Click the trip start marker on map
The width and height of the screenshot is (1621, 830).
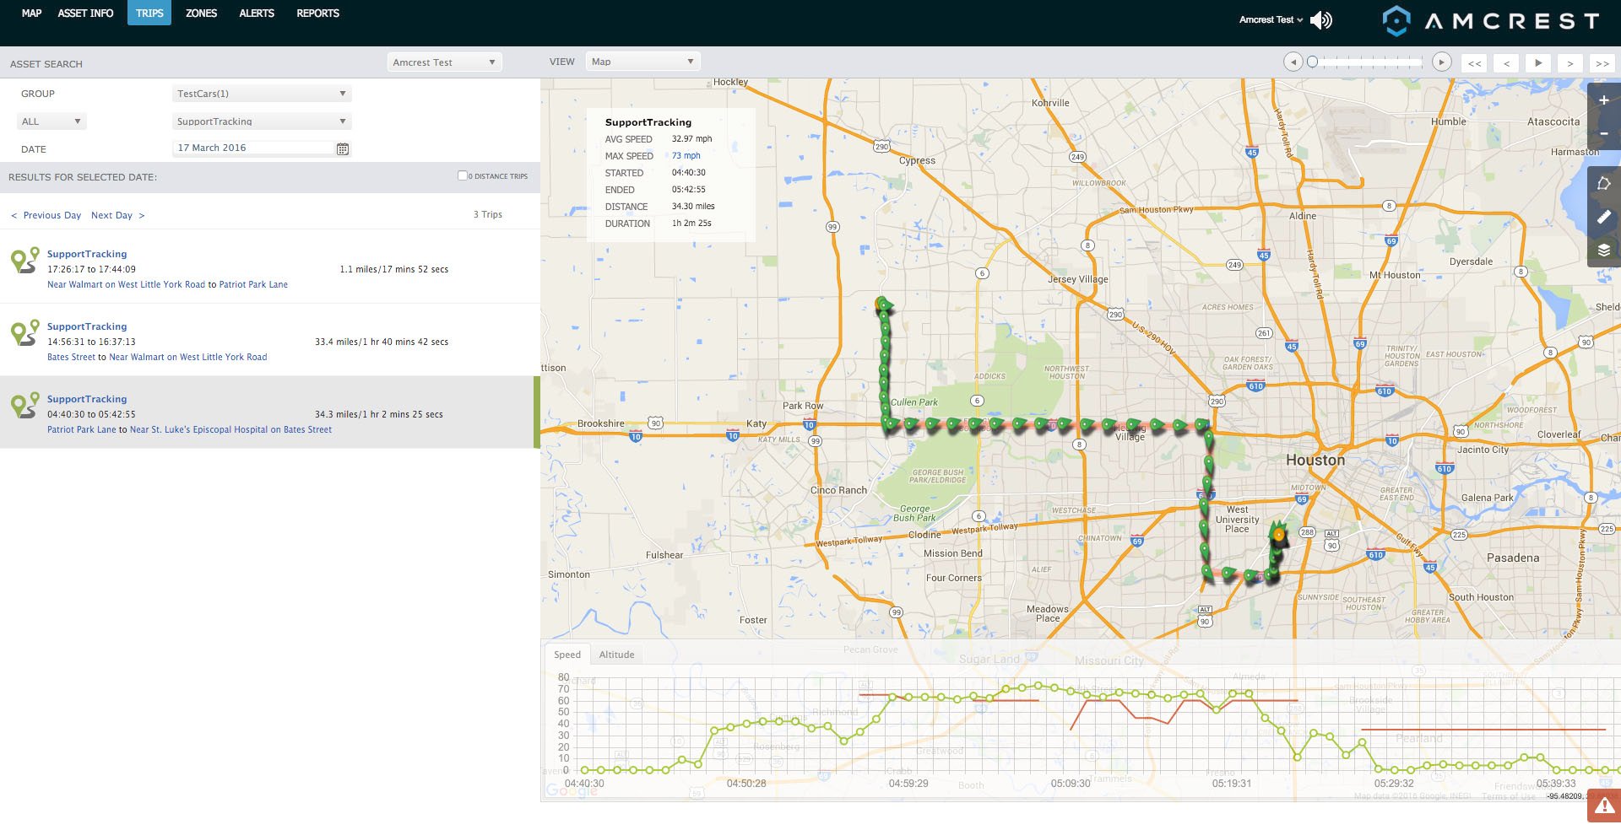884,305
